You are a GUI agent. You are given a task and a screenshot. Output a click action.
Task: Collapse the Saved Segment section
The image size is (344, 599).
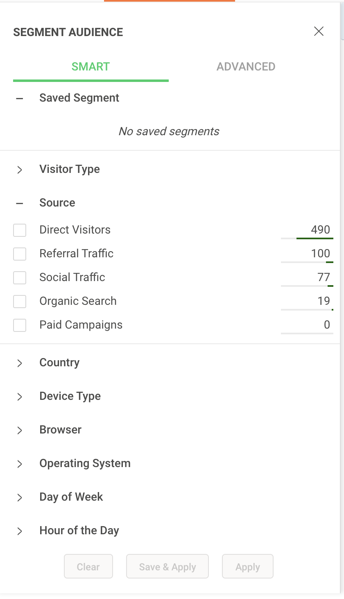20,98
